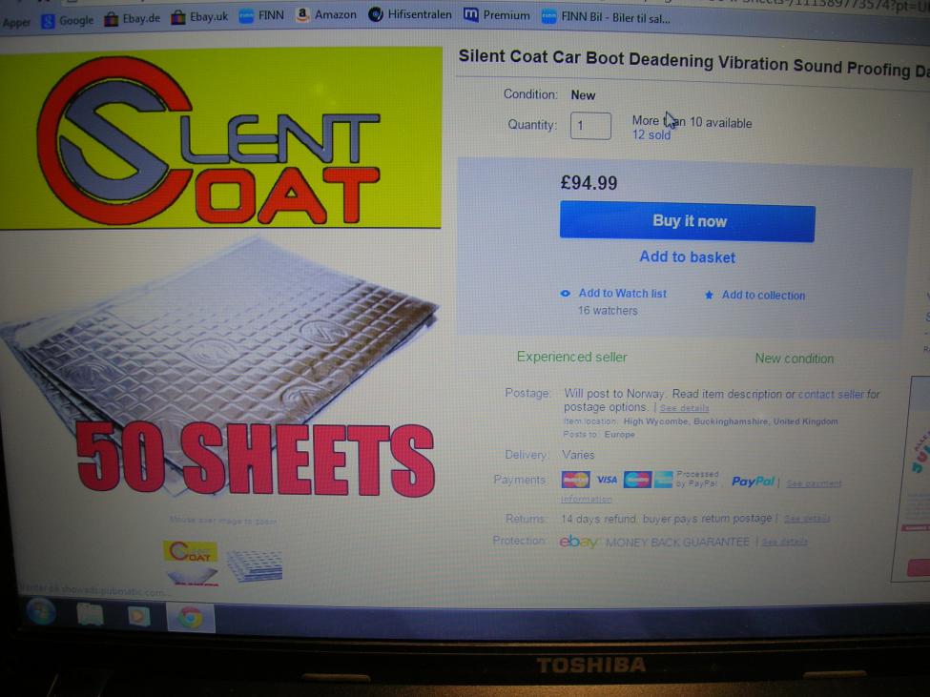The image size is (930, 697).
Task: Select the Silent Coat logo thumbnail
Action: click(x=191, y=551)
